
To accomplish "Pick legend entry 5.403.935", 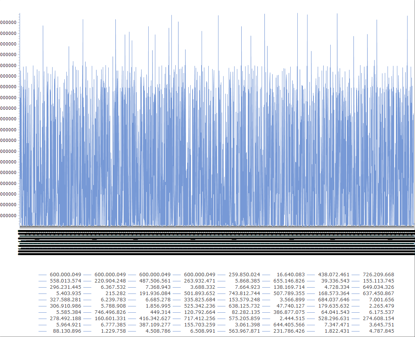I will tap(69, 294).
